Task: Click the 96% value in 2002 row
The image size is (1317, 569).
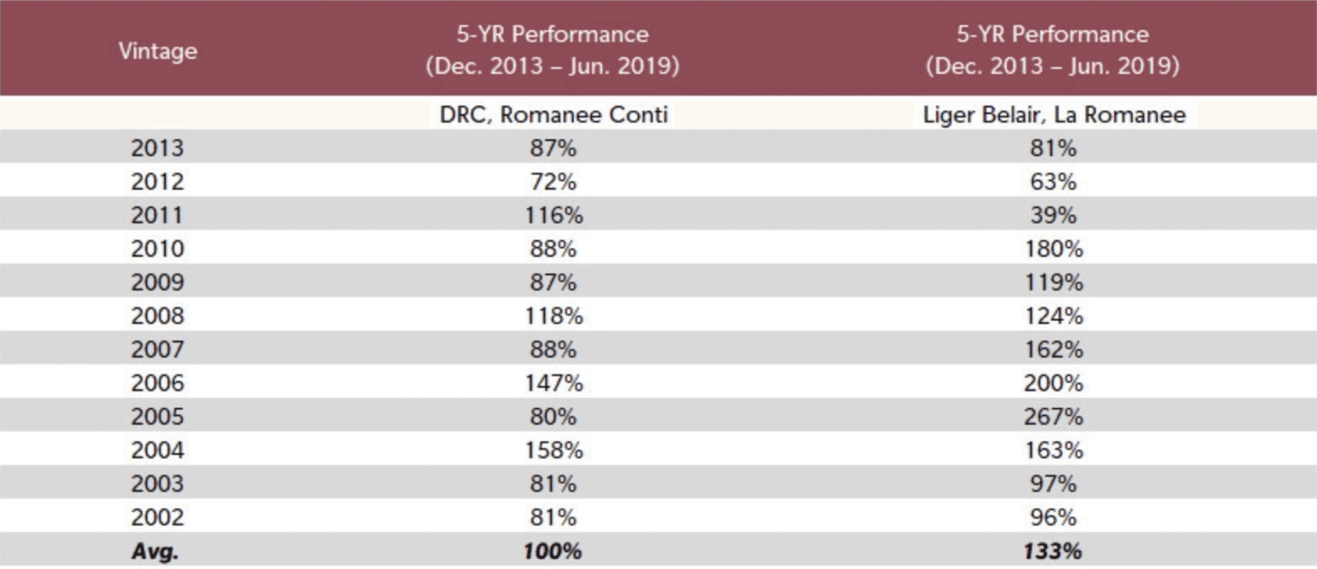Action: 1053,518
